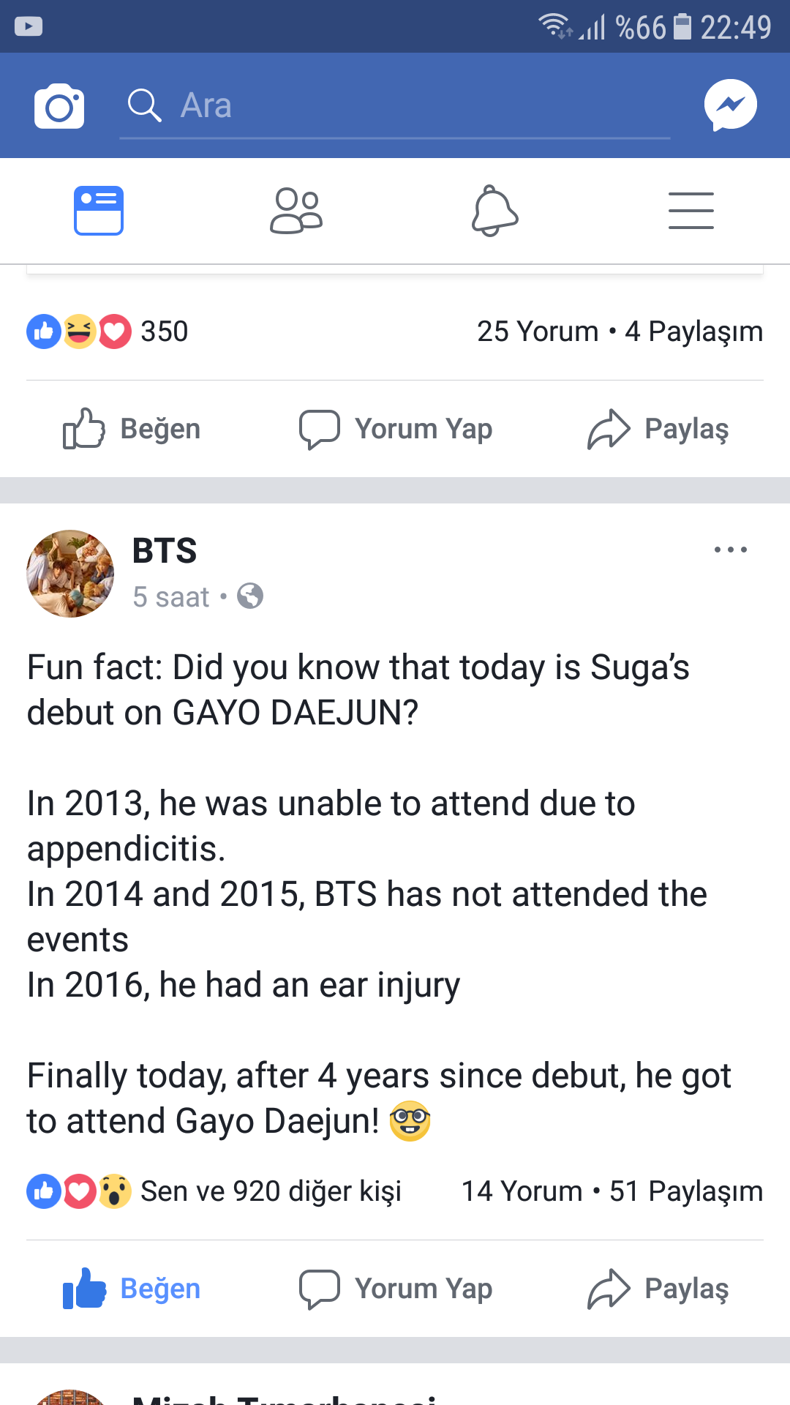The height and width of the screenshot is (1405, 790).
Task: Switch to the News Feed tab
Action: pos(99,211)
